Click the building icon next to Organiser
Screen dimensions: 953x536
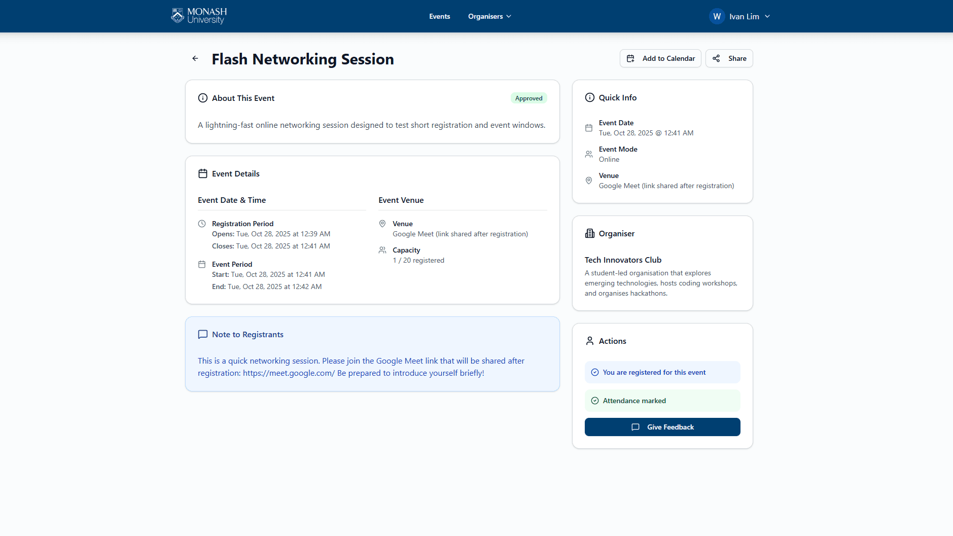click(589, 234)
